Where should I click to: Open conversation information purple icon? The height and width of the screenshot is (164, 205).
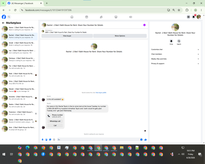click(x=144, y=25)
